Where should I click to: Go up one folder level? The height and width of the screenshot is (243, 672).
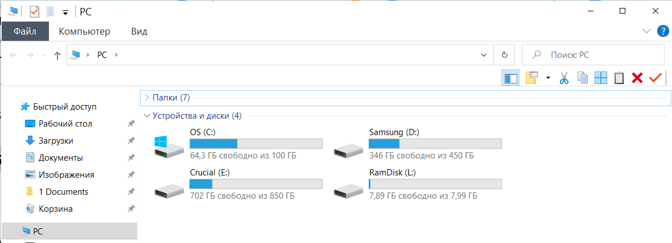coord(57,55)
